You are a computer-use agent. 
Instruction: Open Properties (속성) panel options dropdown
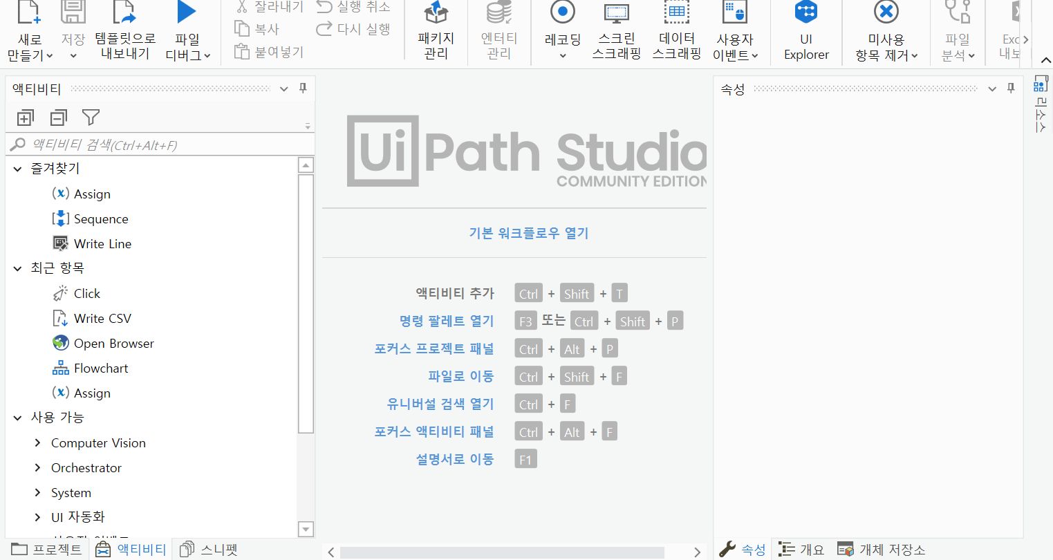coord(992,88)
